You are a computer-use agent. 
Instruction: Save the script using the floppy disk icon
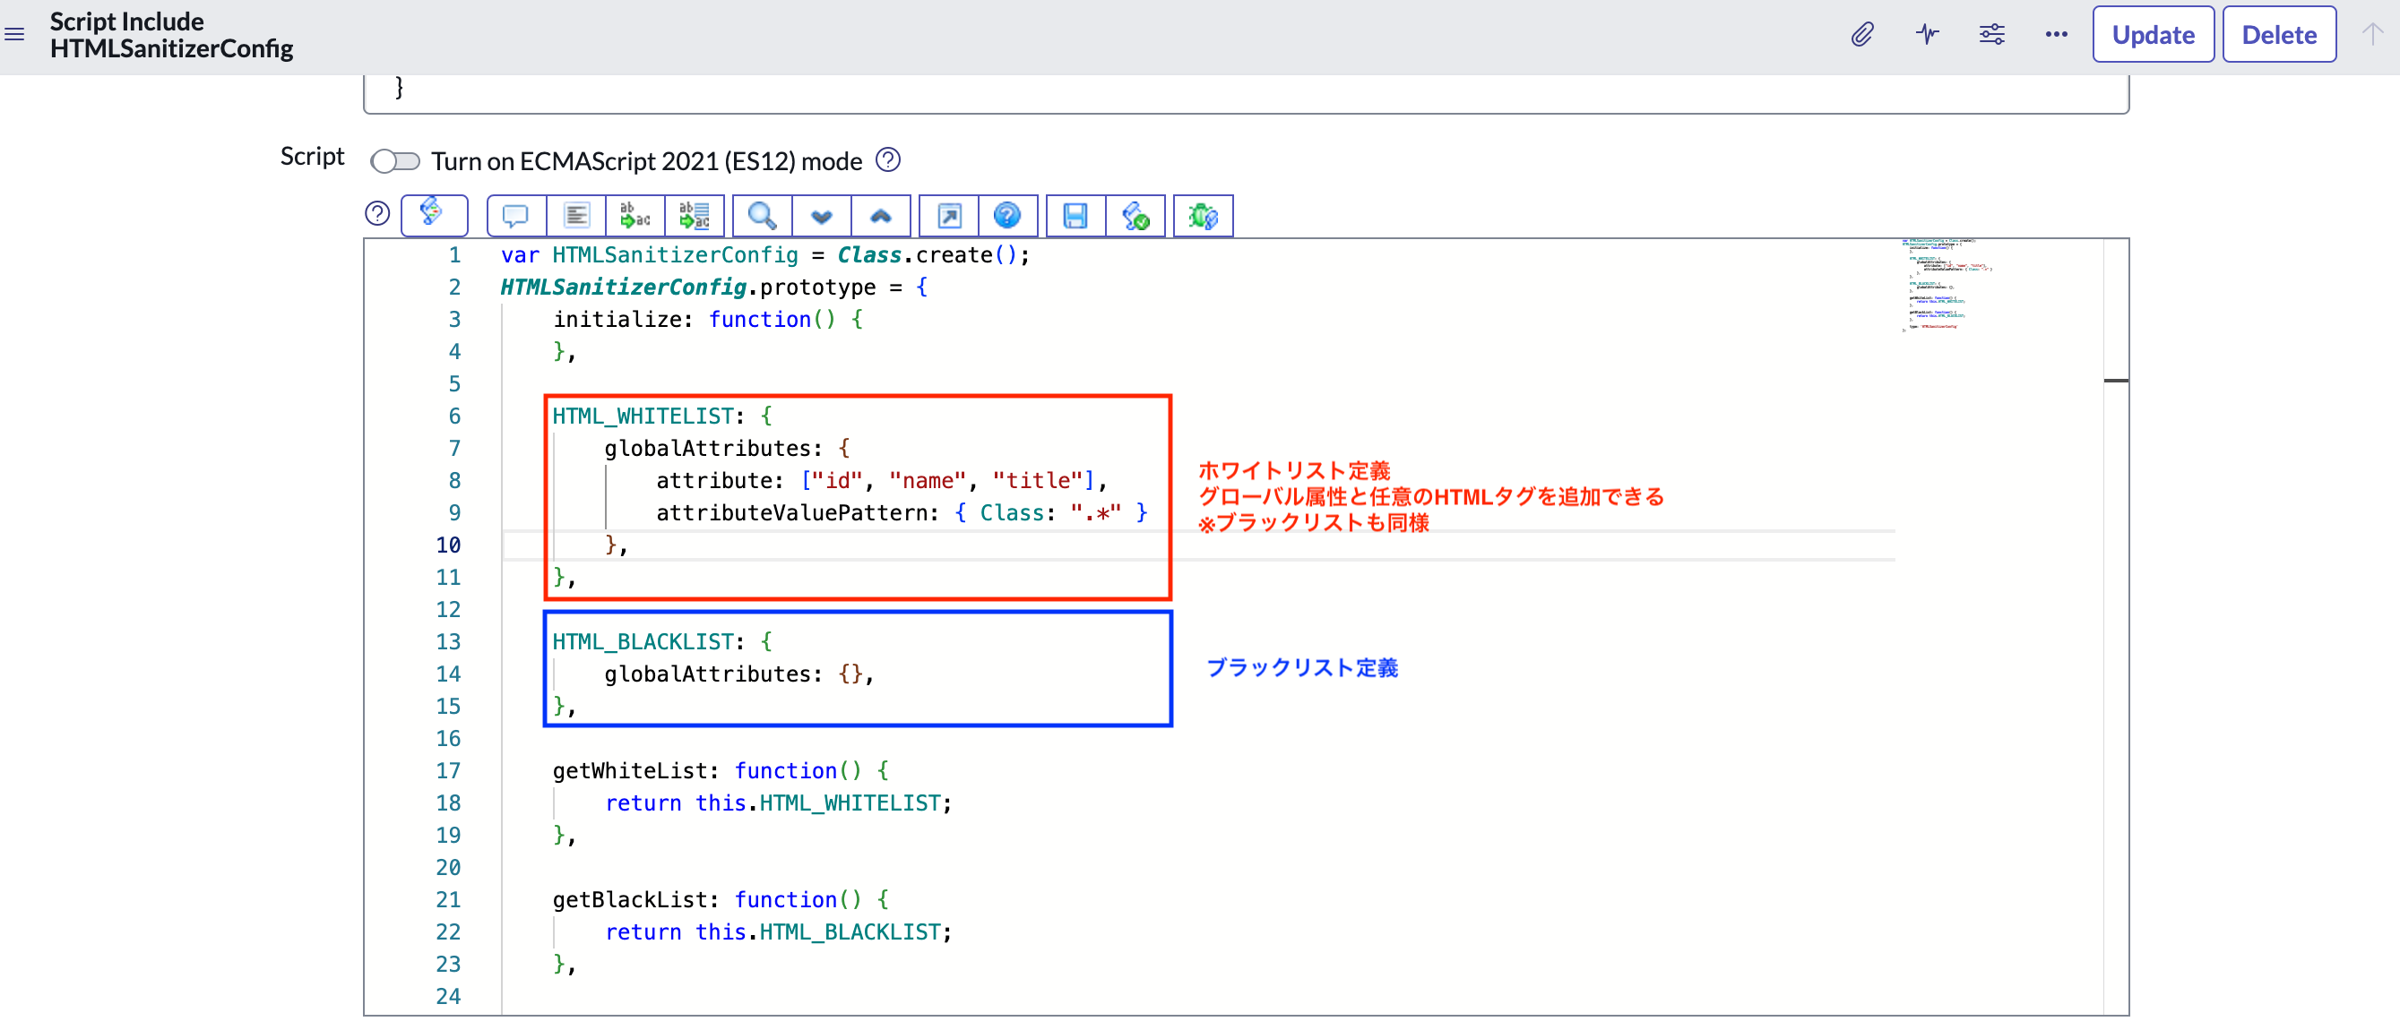click(x=1075, y=215)
